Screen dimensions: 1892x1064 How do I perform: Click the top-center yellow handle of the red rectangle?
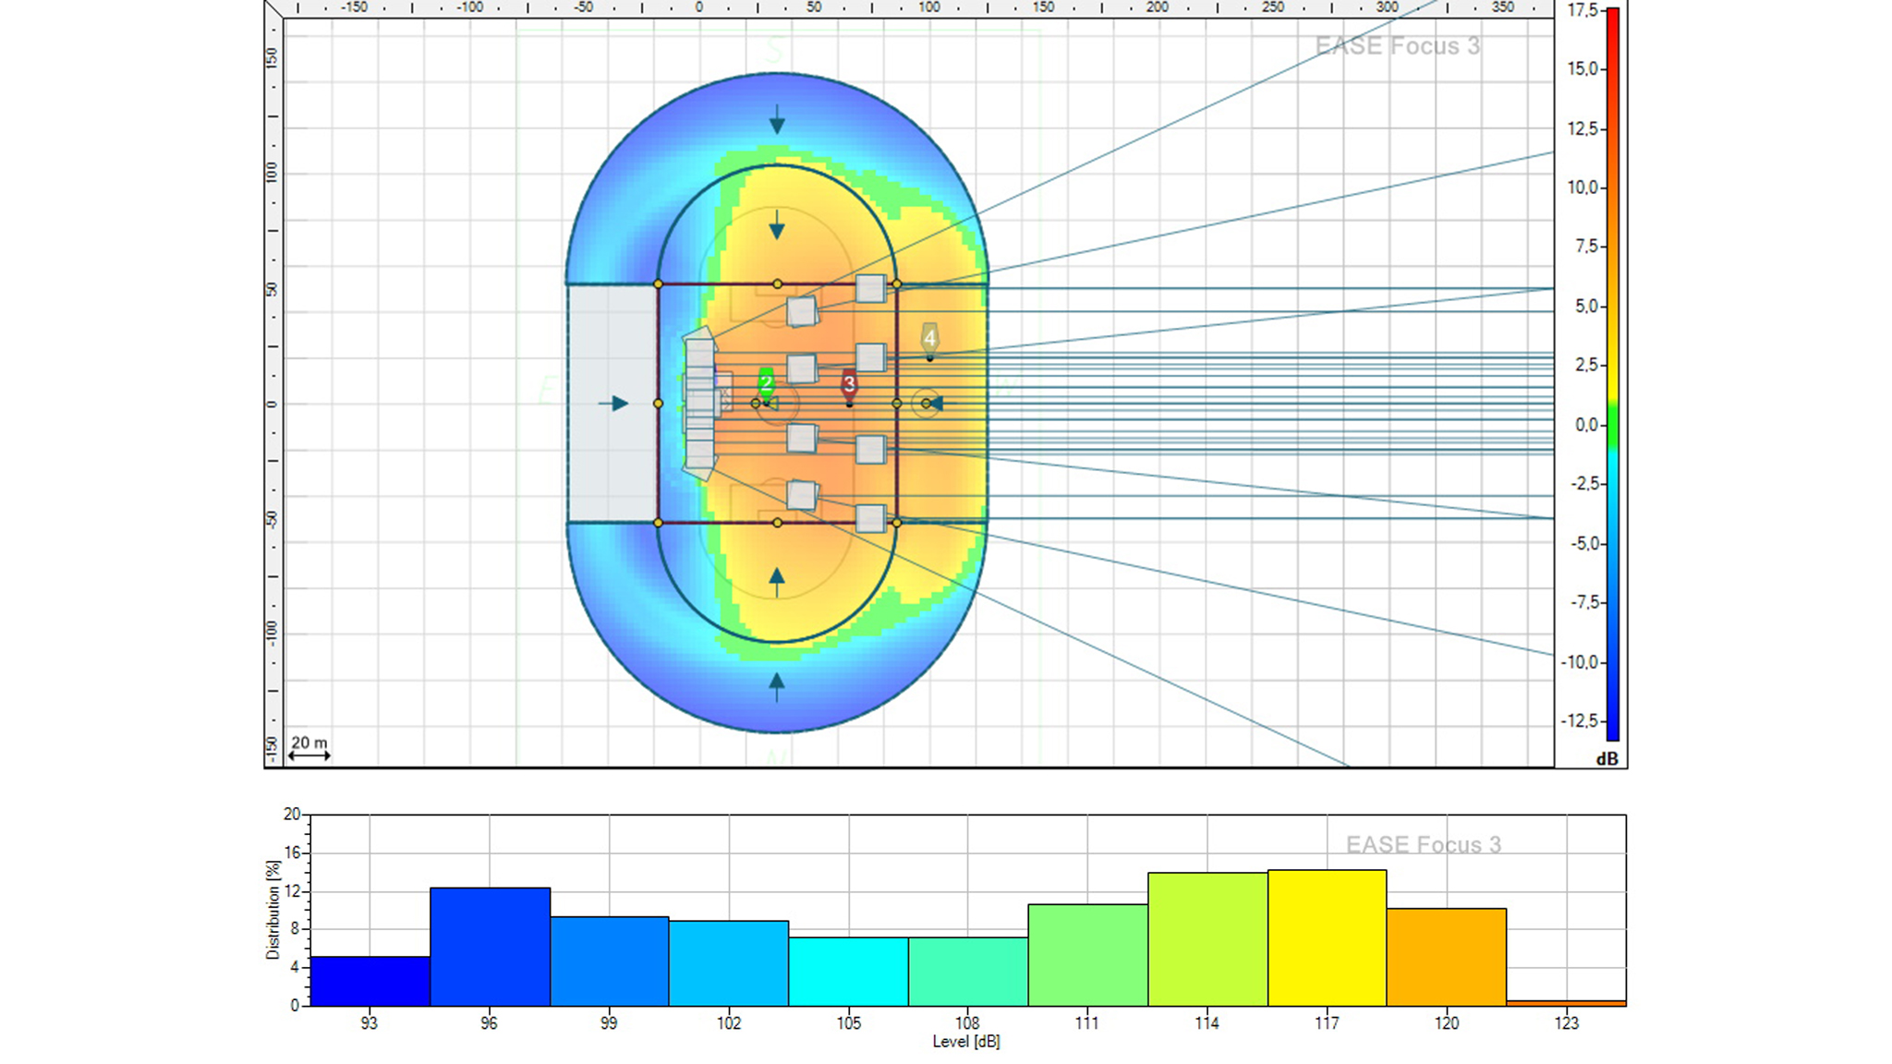(x=777, y=284)
